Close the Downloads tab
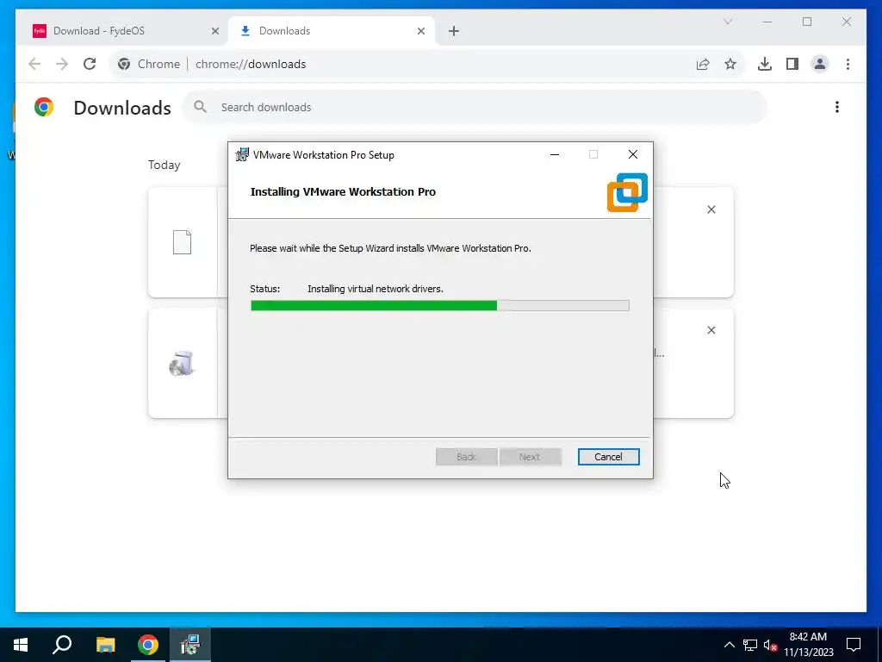 [x=420, y=31]
